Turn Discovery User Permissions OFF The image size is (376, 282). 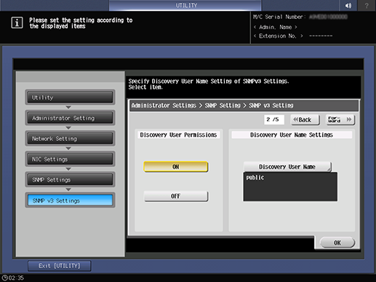pyautogui.click(x=176, y=196)
